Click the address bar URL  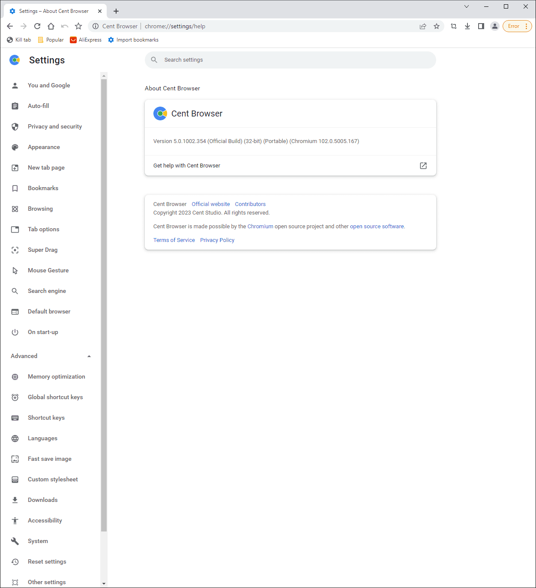[x=175, y=26]
